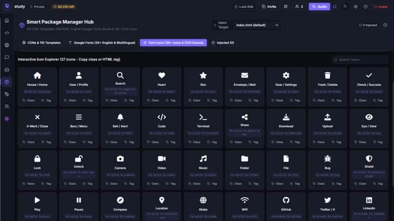Viewport: 394px width, 221px height.
Task: Copy Tag for Check / Success icon
Action: tap(378, 100)
